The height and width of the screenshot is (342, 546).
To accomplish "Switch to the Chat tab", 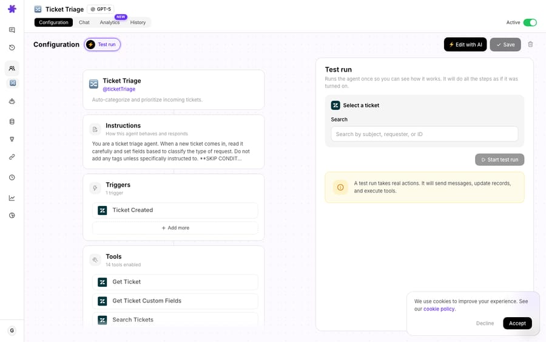I will 84,22.
